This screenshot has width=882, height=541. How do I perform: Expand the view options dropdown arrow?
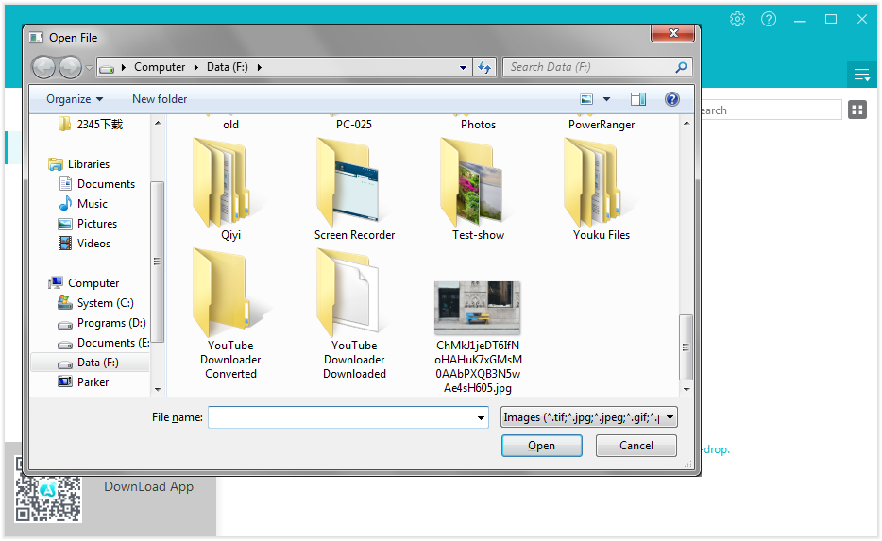(606, 99)
